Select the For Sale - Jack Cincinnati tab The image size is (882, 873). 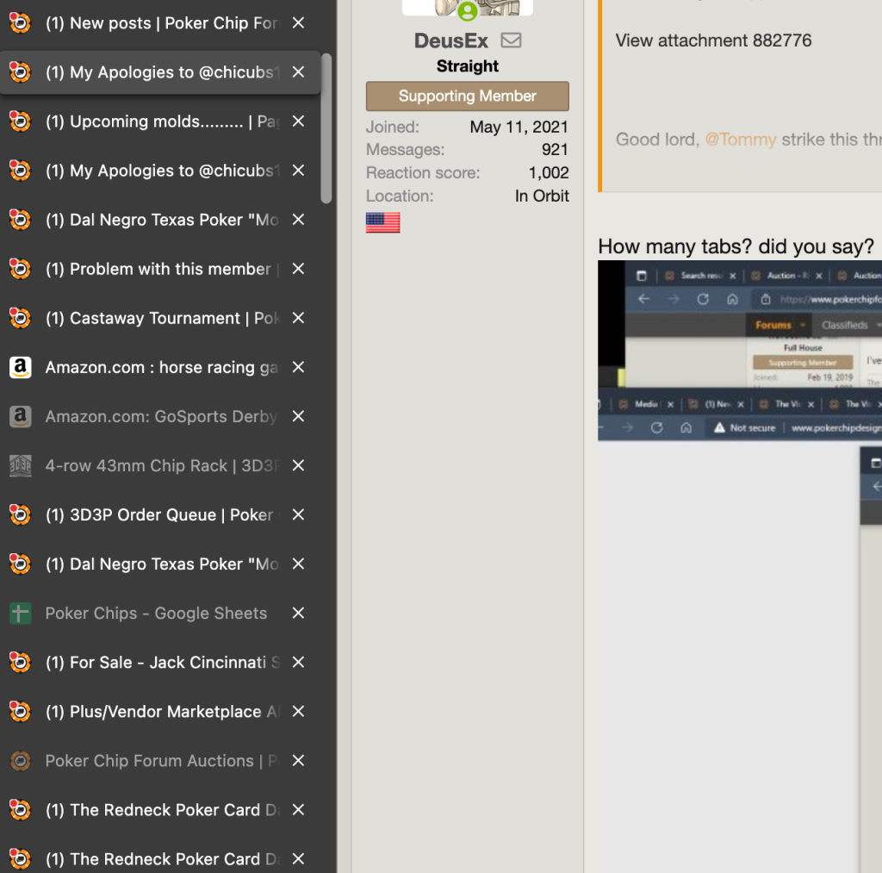160,663
